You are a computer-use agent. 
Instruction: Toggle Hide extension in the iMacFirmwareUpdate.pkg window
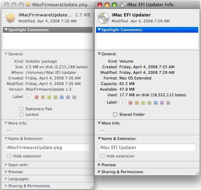pos(9,156)
